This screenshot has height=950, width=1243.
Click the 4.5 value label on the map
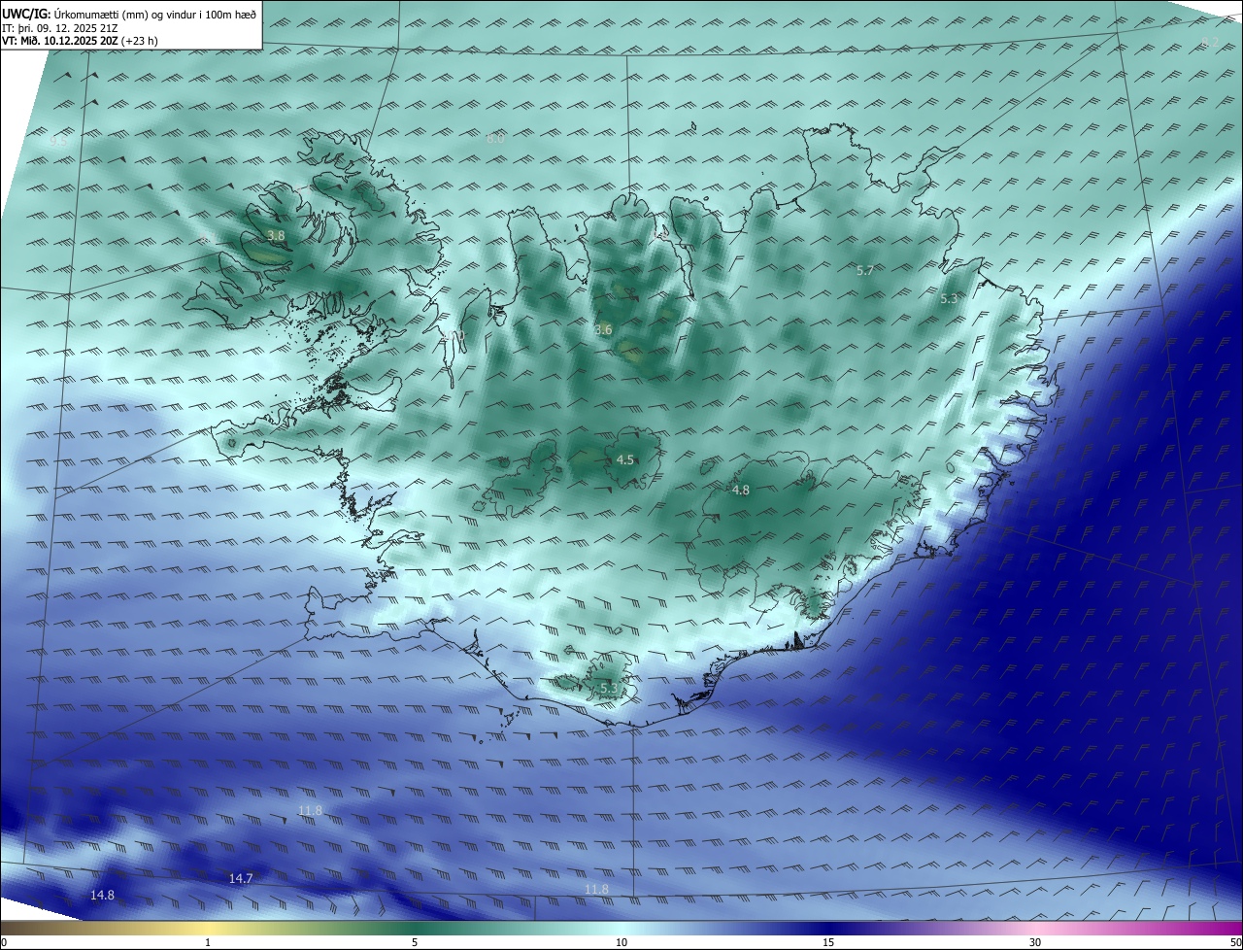click(x=625, y=459)
